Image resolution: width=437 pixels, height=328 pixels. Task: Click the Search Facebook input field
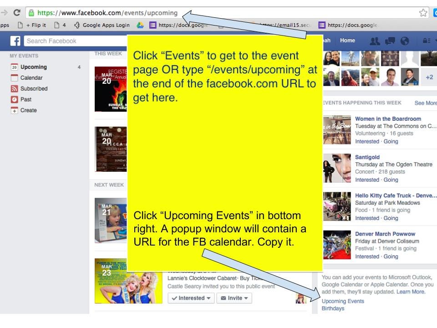(76, 41)
